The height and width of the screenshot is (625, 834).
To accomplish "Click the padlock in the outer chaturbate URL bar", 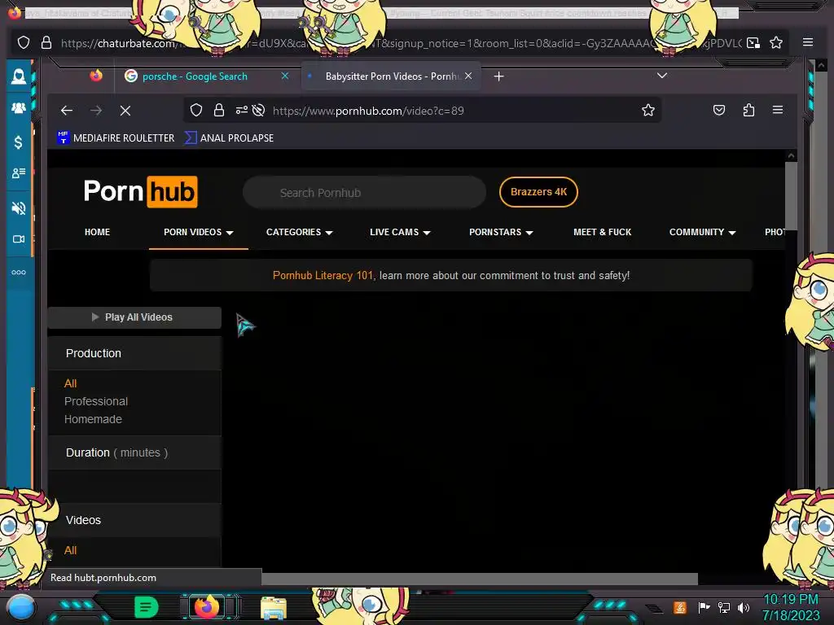I will pyautogui.click(x=46, y=42).
